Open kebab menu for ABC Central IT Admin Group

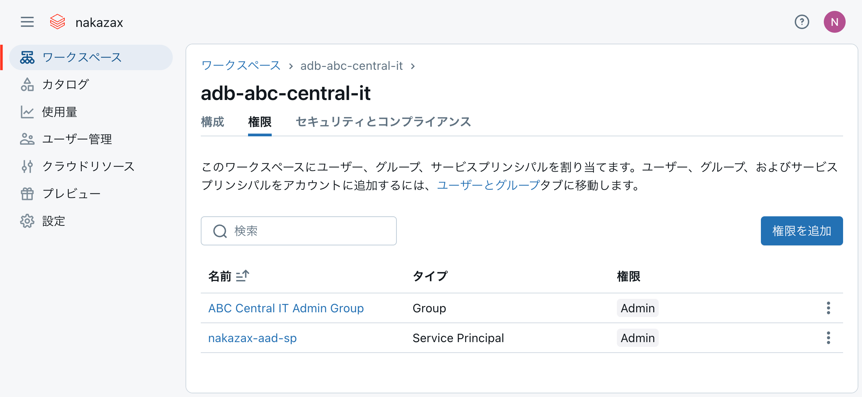point(828,308)
